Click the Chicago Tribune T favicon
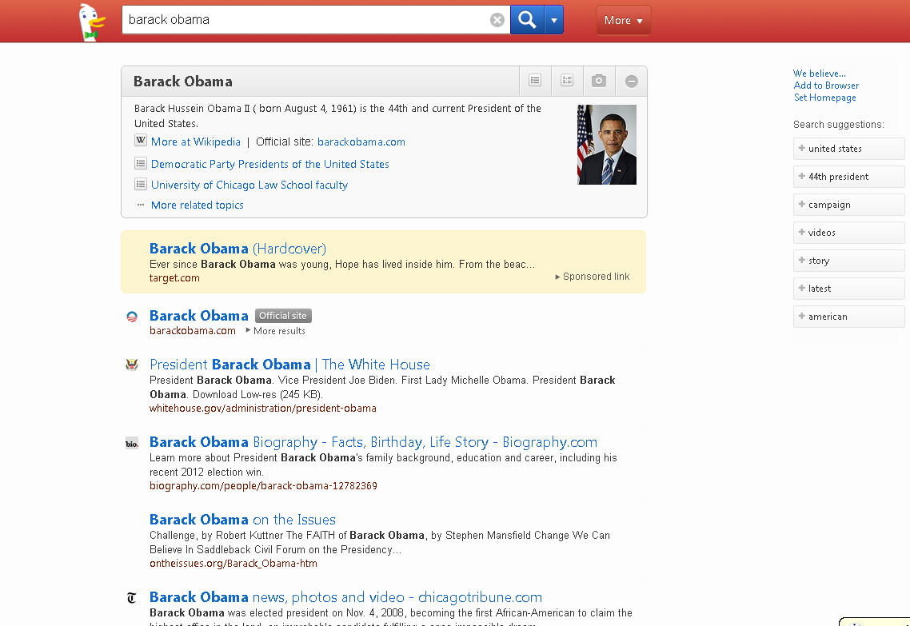Viewport: 910px width, 626px height. 132,597
